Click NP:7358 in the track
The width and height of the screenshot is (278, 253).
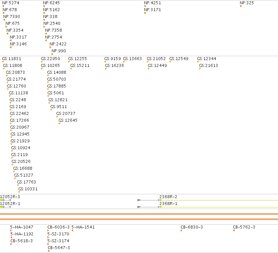pyautogui.click(x=54, y=30)
